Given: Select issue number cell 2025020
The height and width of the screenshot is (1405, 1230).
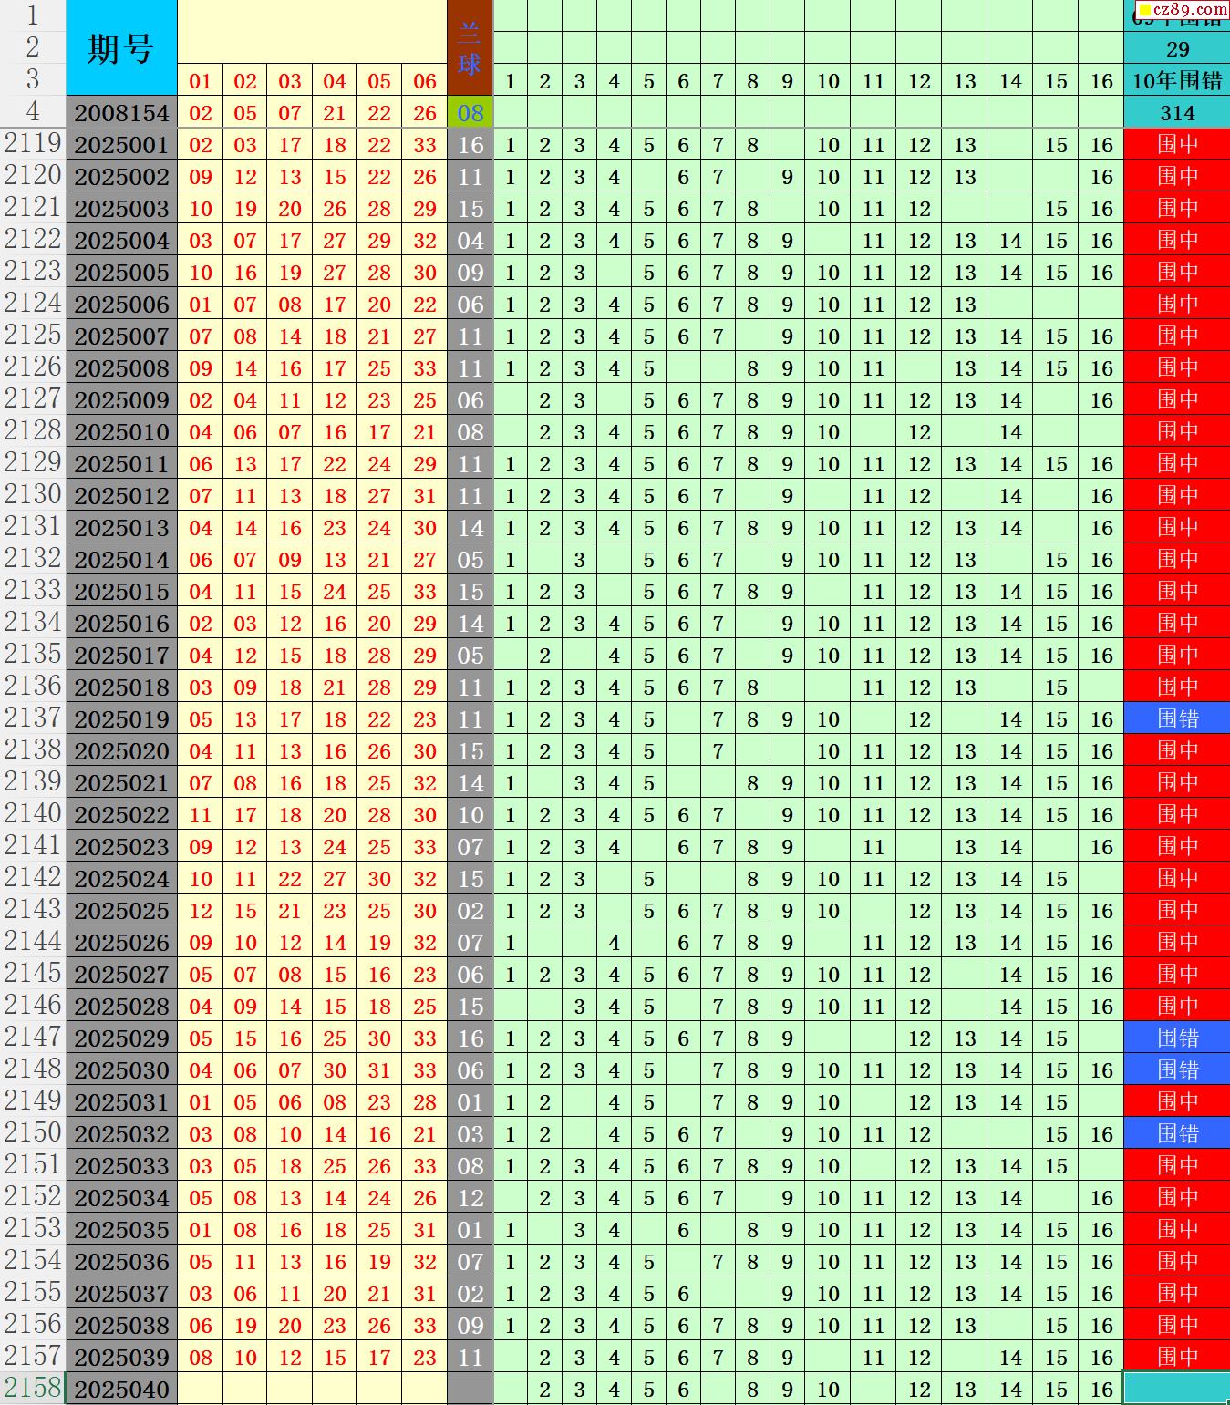Looking at the screenshot, I should click(x=121, y=751).
